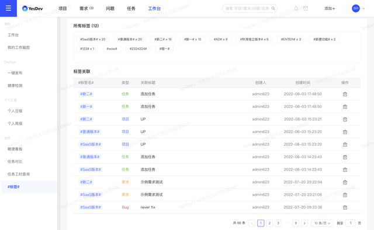The width and height of the screenshot is (374, 230).
Task: Delete the #SaaS版本# 示例需求测试 row
Action: coord(345,195)
